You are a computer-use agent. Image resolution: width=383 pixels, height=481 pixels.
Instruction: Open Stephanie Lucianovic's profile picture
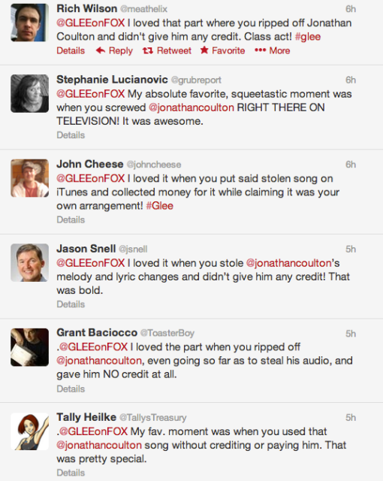pyautogui.click(x=30, y=93)
